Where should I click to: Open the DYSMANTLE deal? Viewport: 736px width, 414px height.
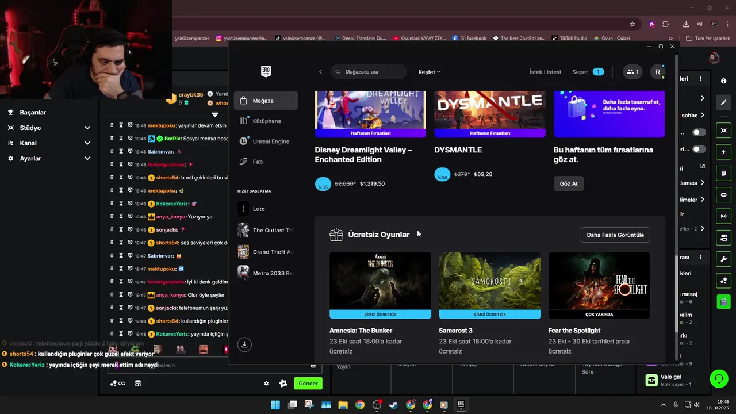(x=489, y=137)
